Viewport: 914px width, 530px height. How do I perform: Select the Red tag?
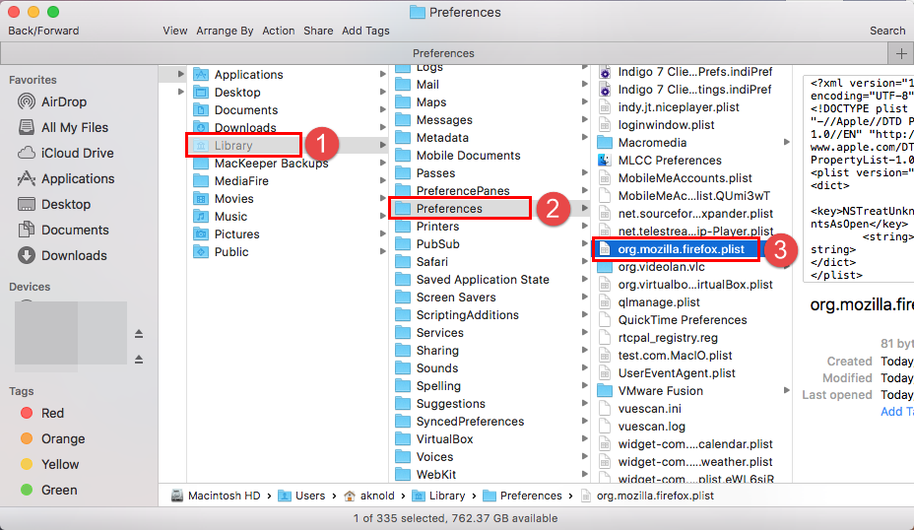tap(51, 413)
